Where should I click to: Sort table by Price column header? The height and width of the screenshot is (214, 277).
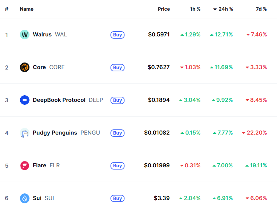click(x=164, y=9)
